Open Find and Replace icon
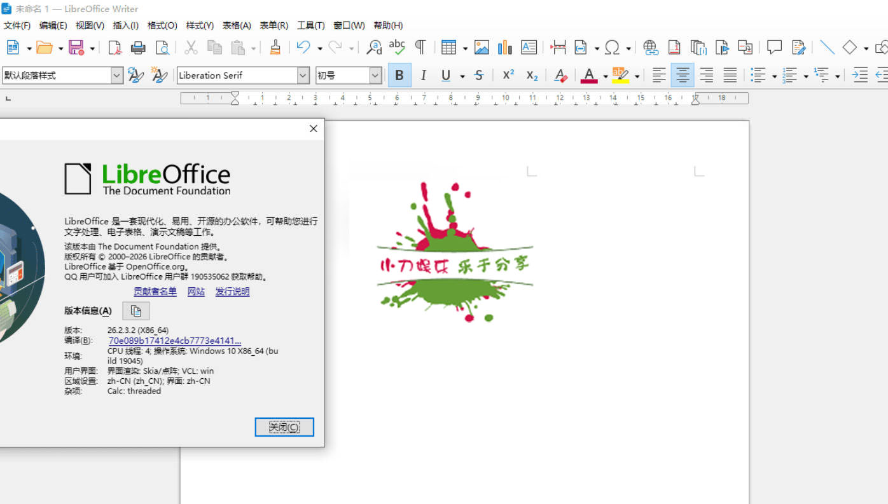Image resolution: width=888 pixels, height=504 pixels. (374, 48)
